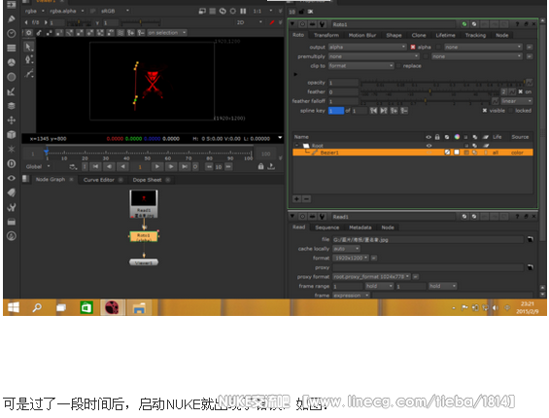Open the Filter nodes menu (circle icon)

[12, 77]
